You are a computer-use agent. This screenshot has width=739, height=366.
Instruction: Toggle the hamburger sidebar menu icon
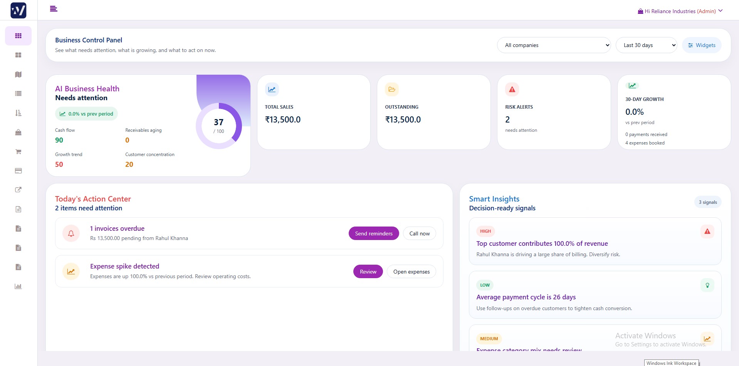tap(54, 8)
